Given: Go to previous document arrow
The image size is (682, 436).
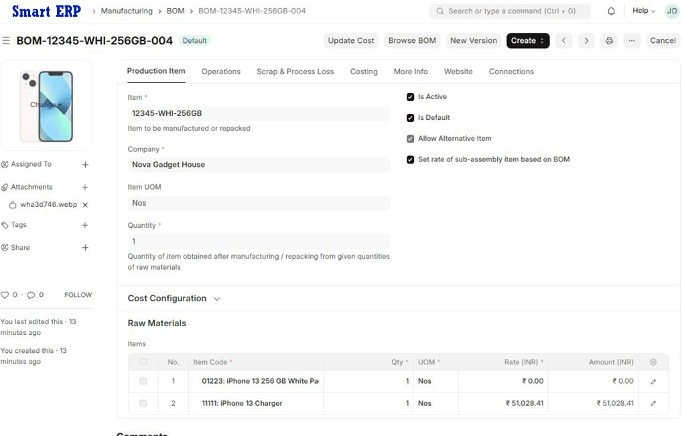Looking at the screenshot, I should click(x=564, y=41).
